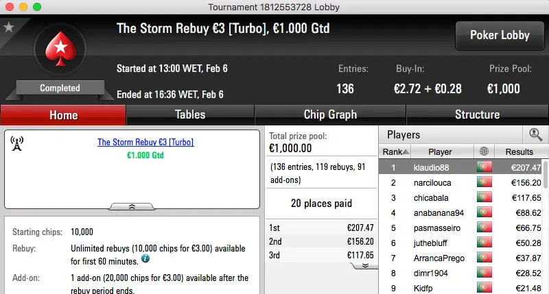The image size is (549, 294).
Task: Open The Storm Rebuy €3 link
Action: [x=145, y=143]
